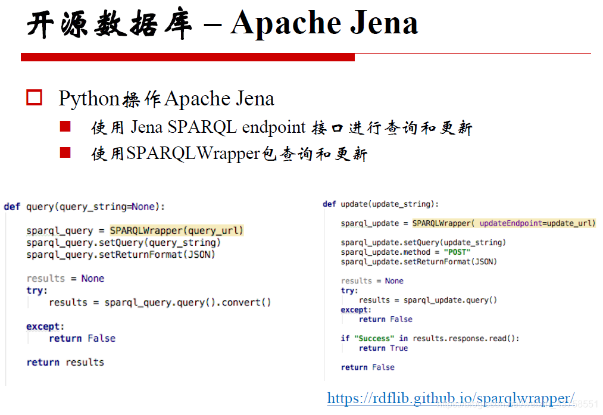This screenshot has width=603, height=415.
Task: Click 'sparql_update.method = "POST"' line
Action: (406, 252)
